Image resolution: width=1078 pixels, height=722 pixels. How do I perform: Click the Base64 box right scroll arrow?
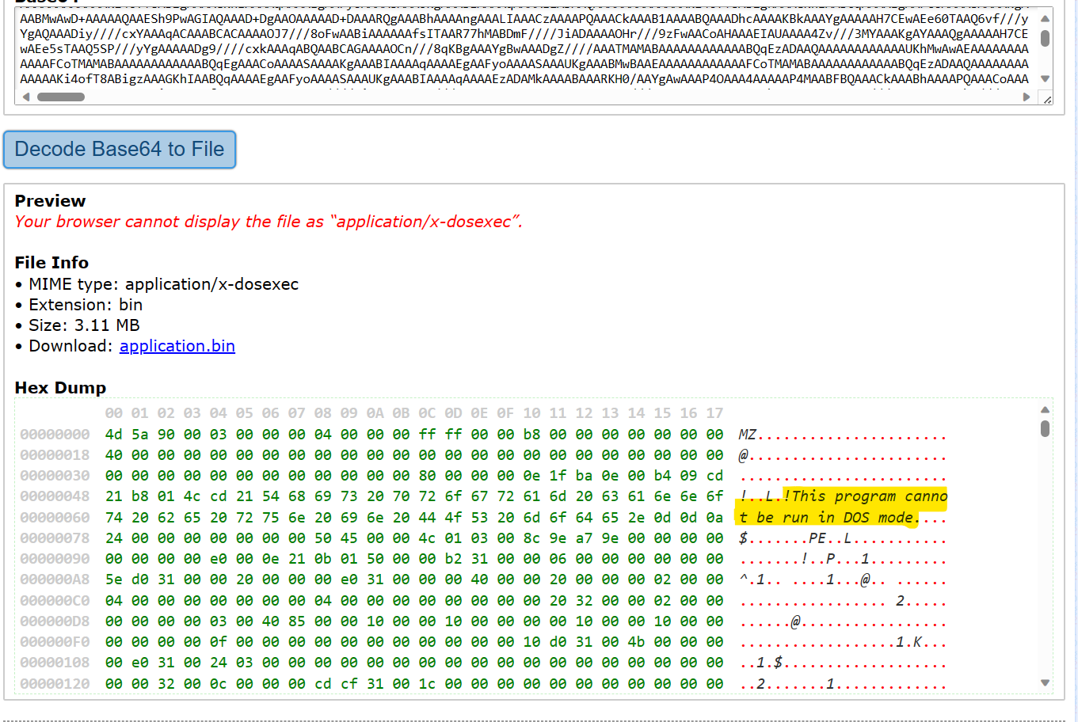pos(1027,97)
